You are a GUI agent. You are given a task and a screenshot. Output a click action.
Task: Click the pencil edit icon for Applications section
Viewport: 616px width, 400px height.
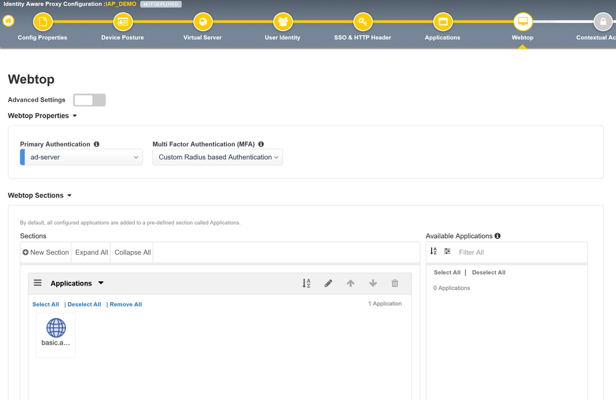[x=328, y=284]
